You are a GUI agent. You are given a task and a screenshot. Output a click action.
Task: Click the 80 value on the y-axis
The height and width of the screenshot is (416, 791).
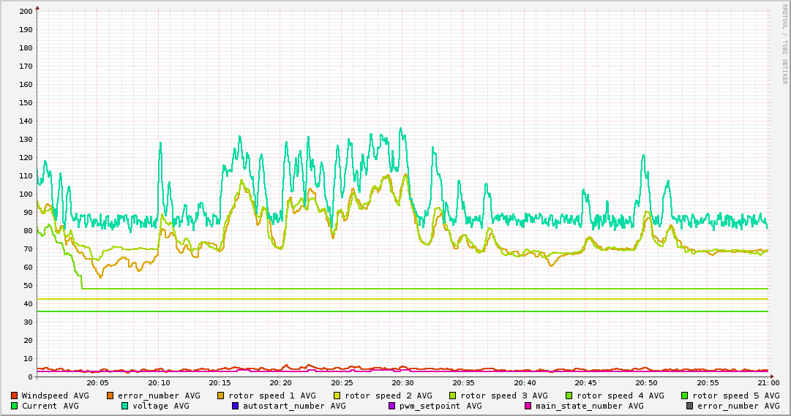[28, 230]
